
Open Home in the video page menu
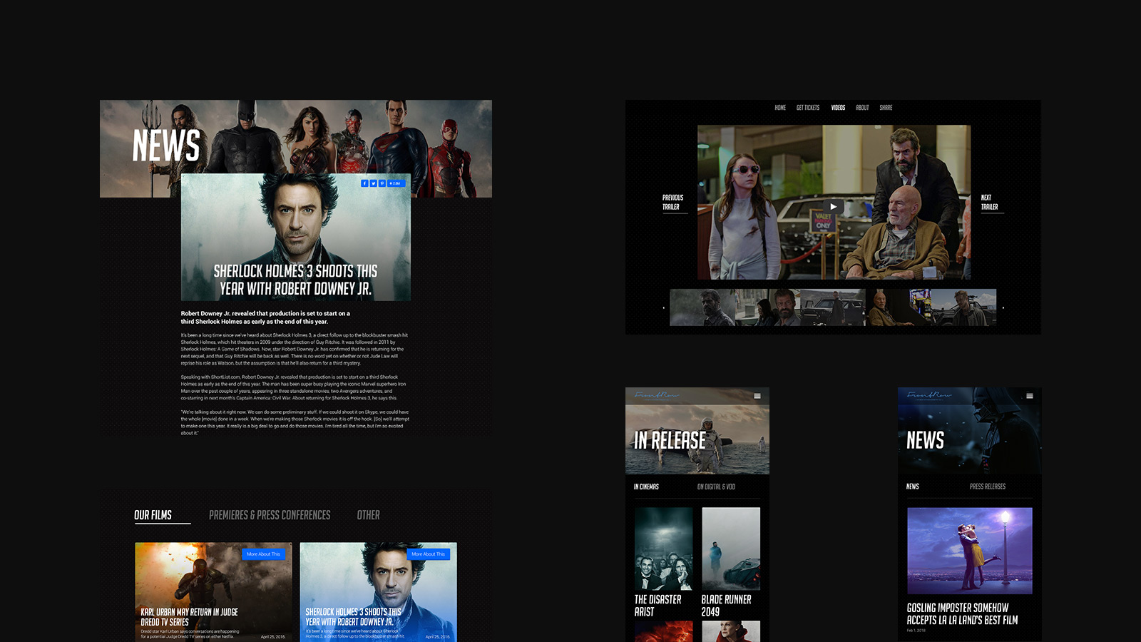(x=780, y=108)
